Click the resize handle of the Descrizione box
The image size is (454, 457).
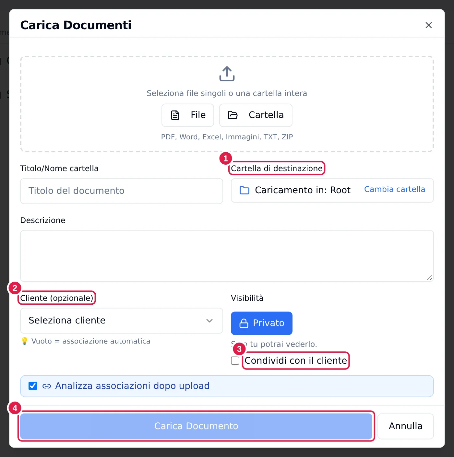point(430,277)
